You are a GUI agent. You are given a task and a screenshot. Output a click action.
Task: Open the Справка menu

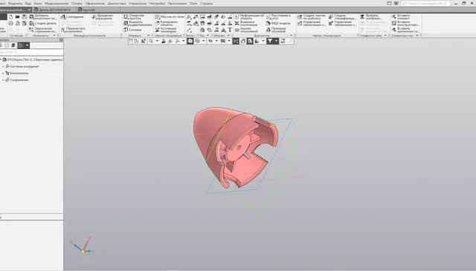coord(207,4)
